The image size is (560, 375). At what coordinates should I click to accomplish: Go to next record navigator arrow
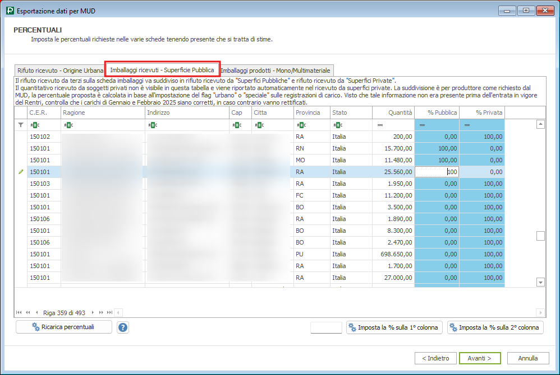[x=93, y=313]
